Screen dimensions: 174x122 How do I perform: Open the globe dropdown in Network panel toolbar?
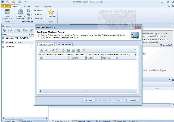tap(5, 30)
